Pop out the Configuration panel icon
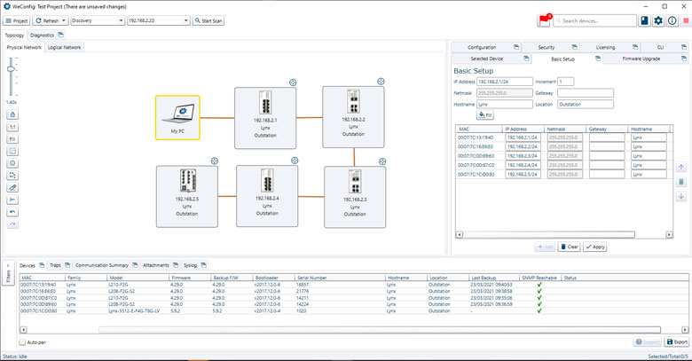This screenshot has width=692, height=361. coord(516,47)
